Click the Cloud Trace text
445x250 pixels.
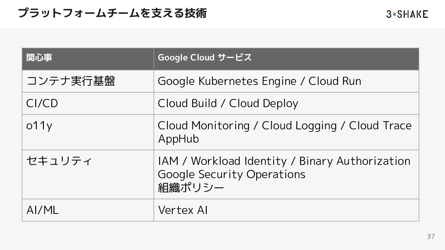380,126
